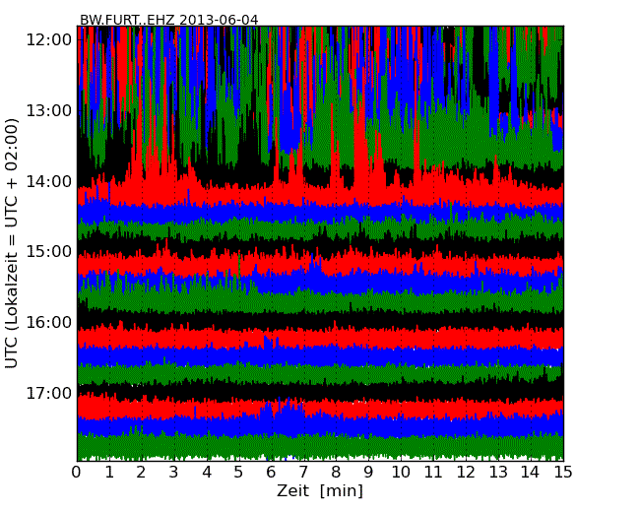Click the x-axis tick label 3
This screenshot has width=640, height=512.
174,473
